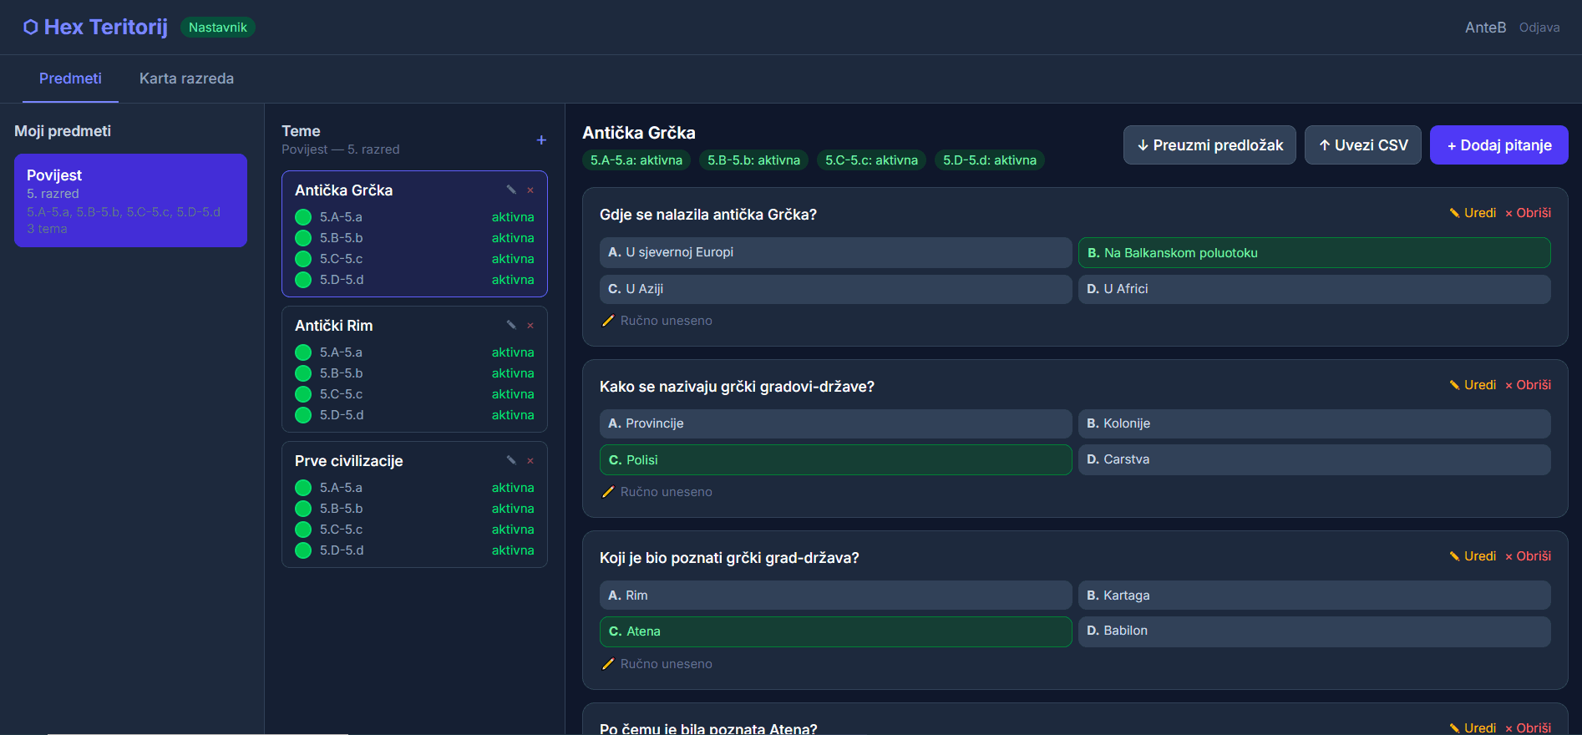Toggle 5.B-5.b status dot in Prve civilizacije
Viewport: 1582px width, 735px height.
[303, 509]
